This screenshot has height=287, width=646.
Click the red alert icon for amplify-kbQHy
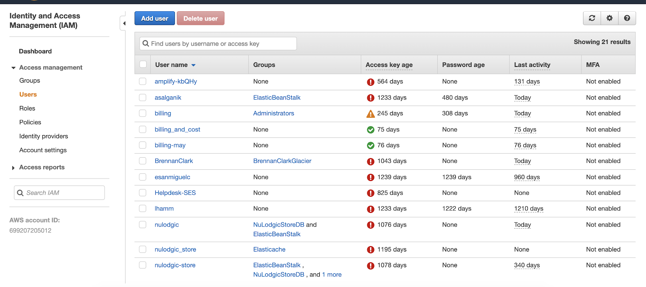[x=371, y=82]
